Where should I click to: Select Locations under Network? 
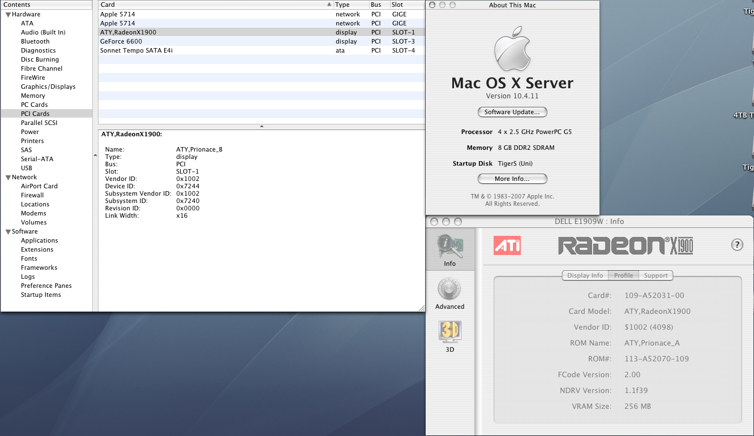click(35, 204)
